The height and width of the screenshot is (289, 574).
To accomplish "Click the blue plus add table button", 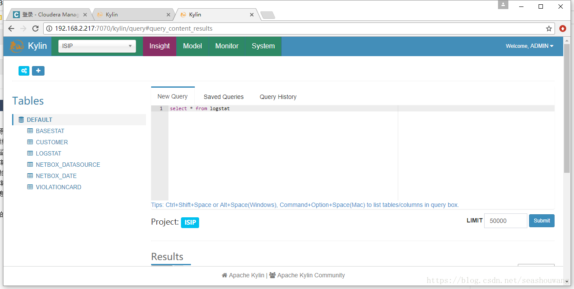I will pyautogui.click(x=38, y=71).
